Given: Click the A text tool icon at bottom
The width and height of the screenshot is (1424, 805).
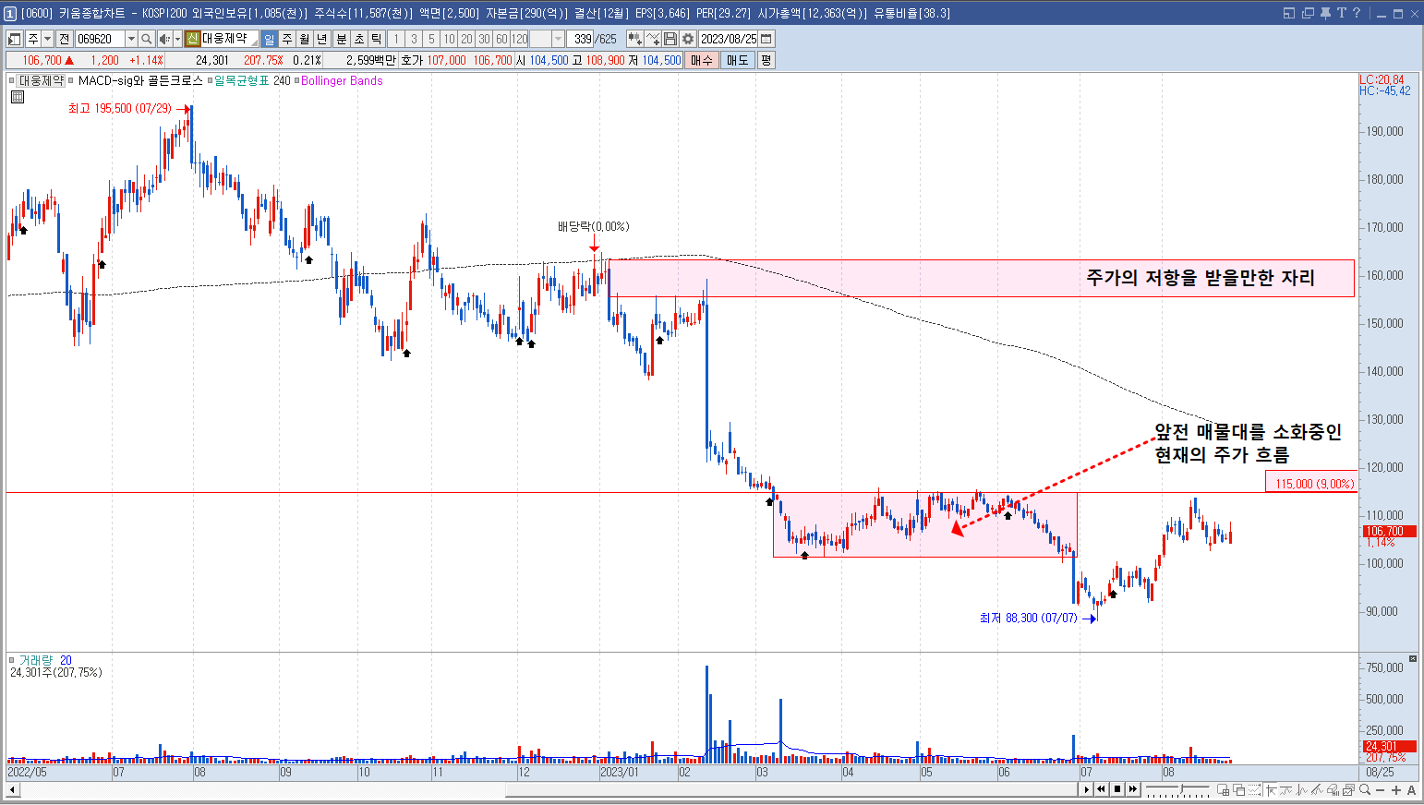Looking at the screenshot, I should click(1411, 789).
